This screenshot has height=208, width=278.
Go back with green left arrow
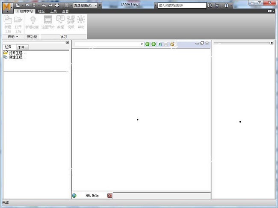point(148,44)
